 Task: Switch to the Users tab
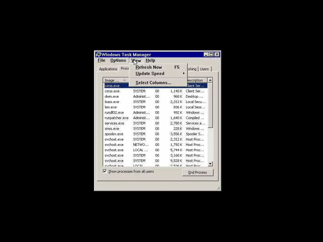204,69
